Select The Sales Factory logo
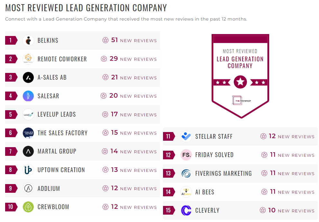 (28, 133)
